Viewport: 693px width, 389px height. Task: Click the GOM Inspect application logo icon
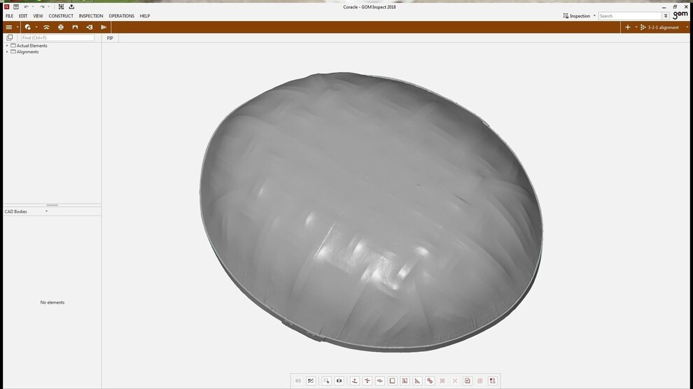coord(6,7)
